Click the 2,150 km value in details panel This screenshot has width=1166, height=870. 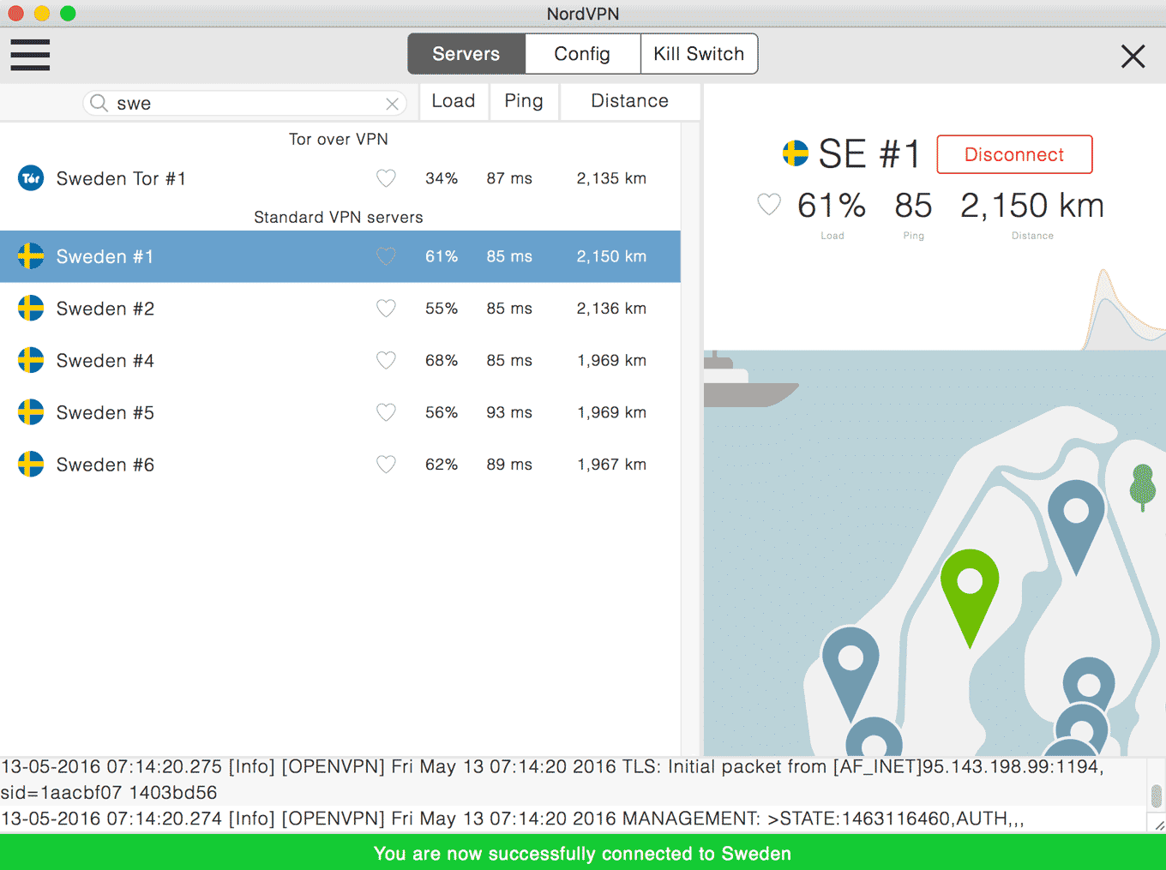1032,206
